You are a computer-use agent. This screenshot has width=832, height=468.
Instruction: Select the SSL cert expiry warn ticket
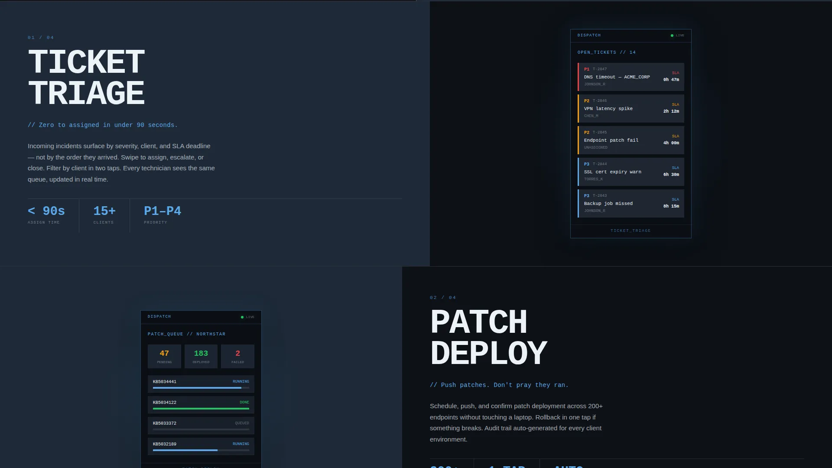point(631,172)
